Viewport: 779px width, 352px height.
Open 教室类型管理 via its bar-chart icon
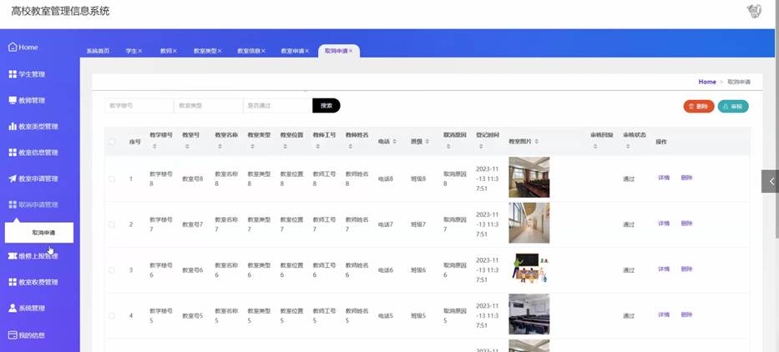13,127
